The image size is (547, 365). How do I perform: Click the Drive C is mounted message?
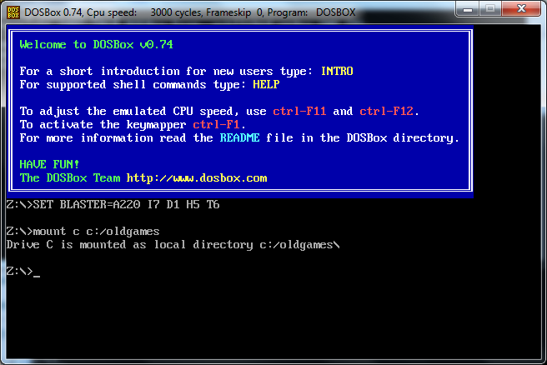click(173, 245)
